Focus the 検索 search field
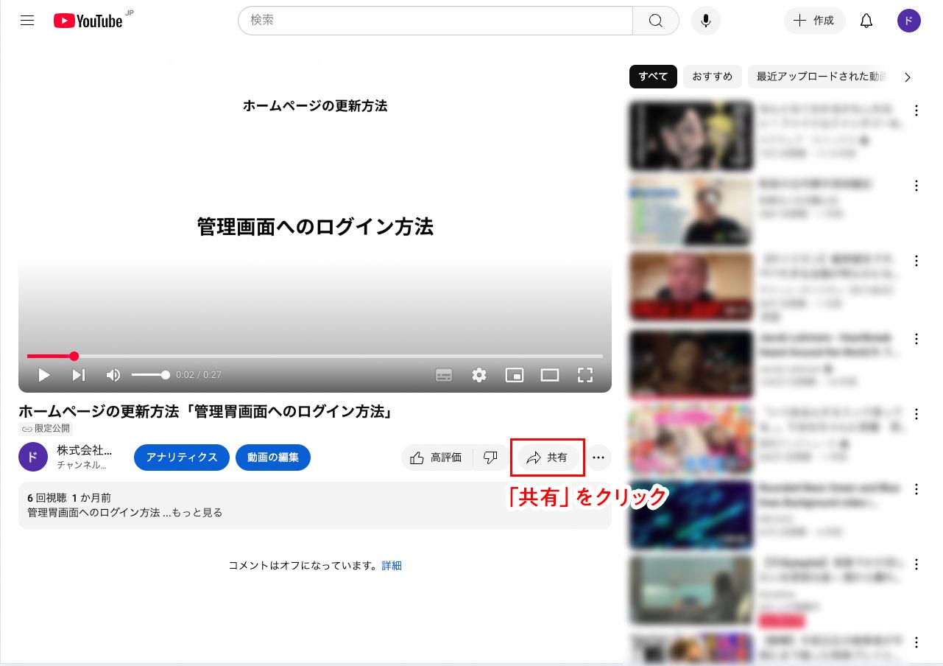The width and height of the screenshot is (943, 666). click(436, 21)
